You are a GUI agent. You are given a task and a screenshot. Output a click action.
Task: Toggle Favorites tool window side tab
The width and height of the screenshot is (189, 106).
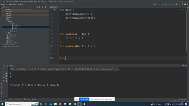pyautogui.click(x=1, y=94)
